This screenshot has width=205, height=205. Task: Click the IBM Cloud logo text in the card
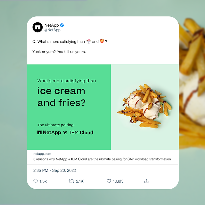coord(81,133)
